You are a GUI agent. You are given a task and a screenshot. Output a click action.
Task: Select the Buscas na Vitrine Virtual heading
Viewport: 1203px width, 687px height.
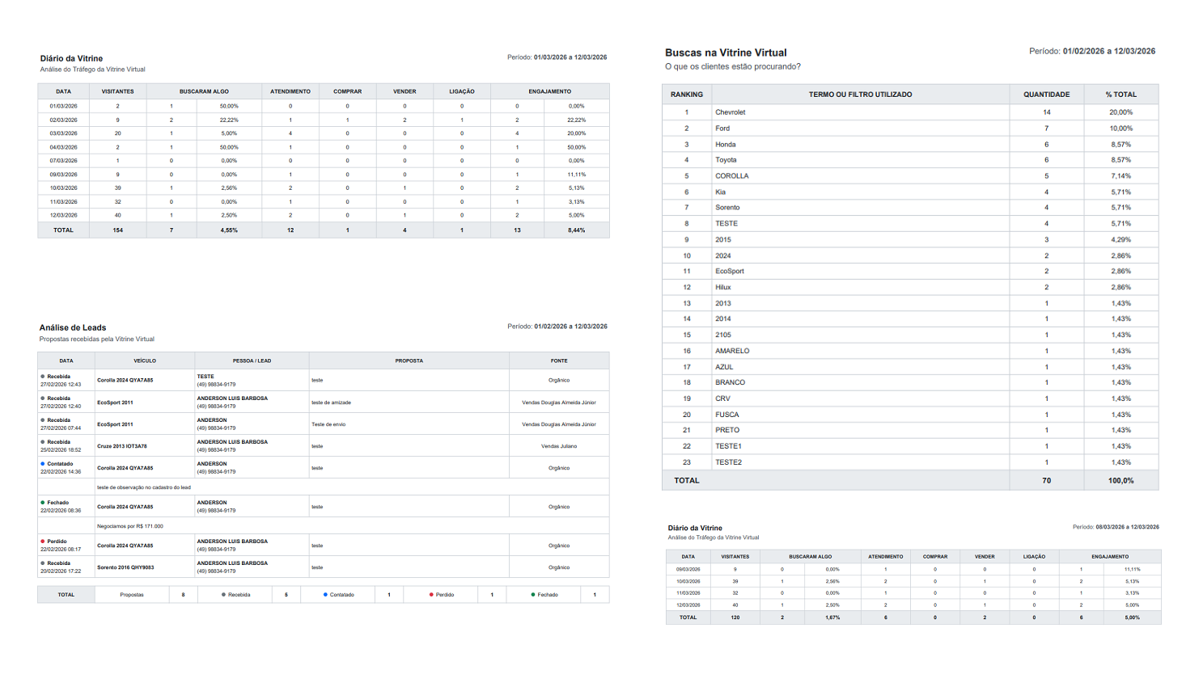(x=726, y=53)
